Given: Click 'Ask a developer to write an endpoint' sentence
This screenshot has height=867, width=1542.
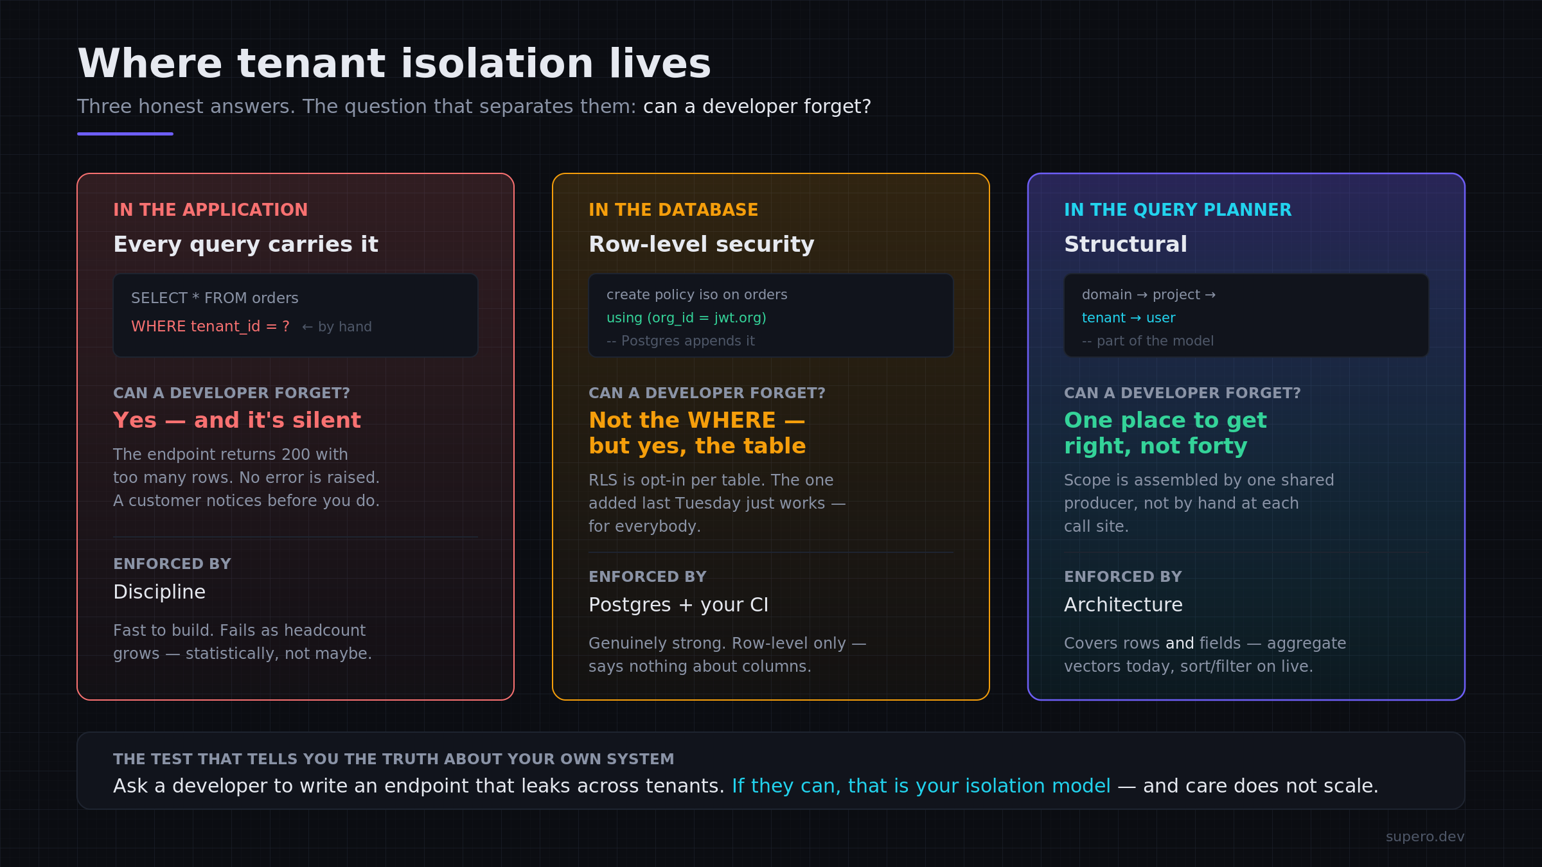Looking at the screenshot, I should pos(419,786).
